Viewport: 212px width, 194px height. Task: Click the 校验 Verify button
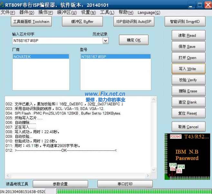pyautogui.click(x=188, y=80)
